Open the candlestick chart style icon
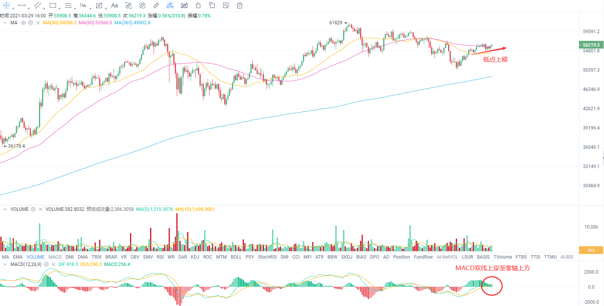Screen dimensions: 604x306 coord(184,5)
